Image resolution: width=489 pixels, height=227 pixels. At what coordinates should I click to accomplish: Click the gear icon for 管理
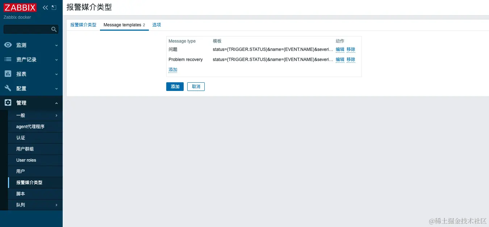tap(8, 103)
